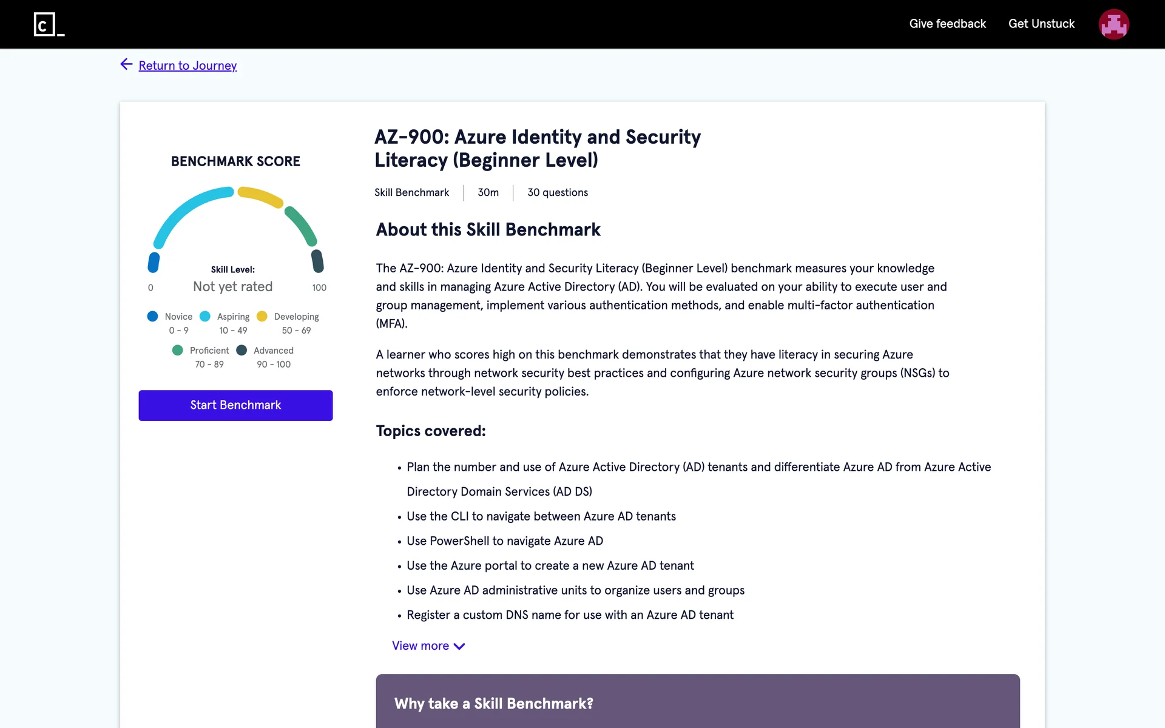Image resolution: width=1165 pixels, height=728 pixels.
Task: Click the light-blue Aspiring gauge arc
Action: point(185,209)
